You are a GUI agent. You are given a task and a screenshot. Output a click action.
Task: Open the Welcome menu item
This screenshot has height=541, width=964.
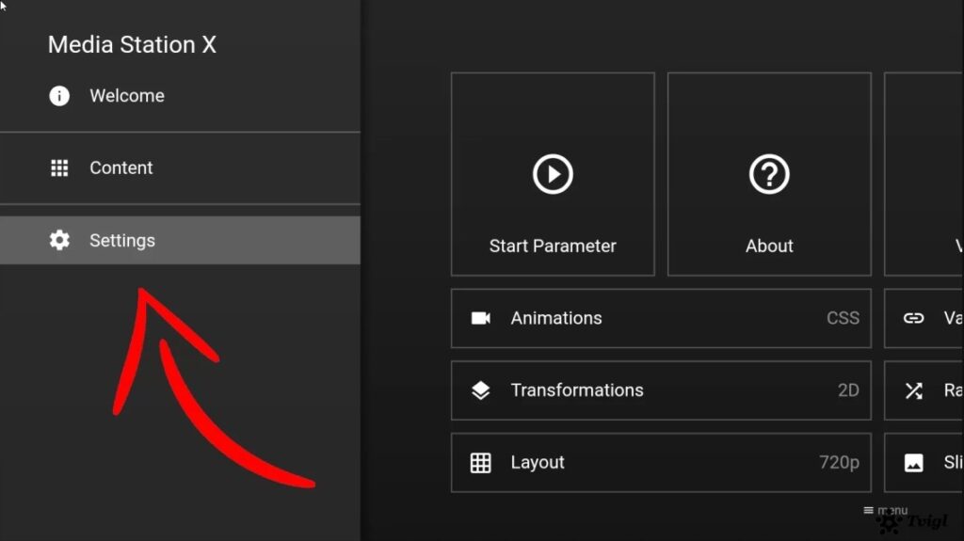pos(127,96)
